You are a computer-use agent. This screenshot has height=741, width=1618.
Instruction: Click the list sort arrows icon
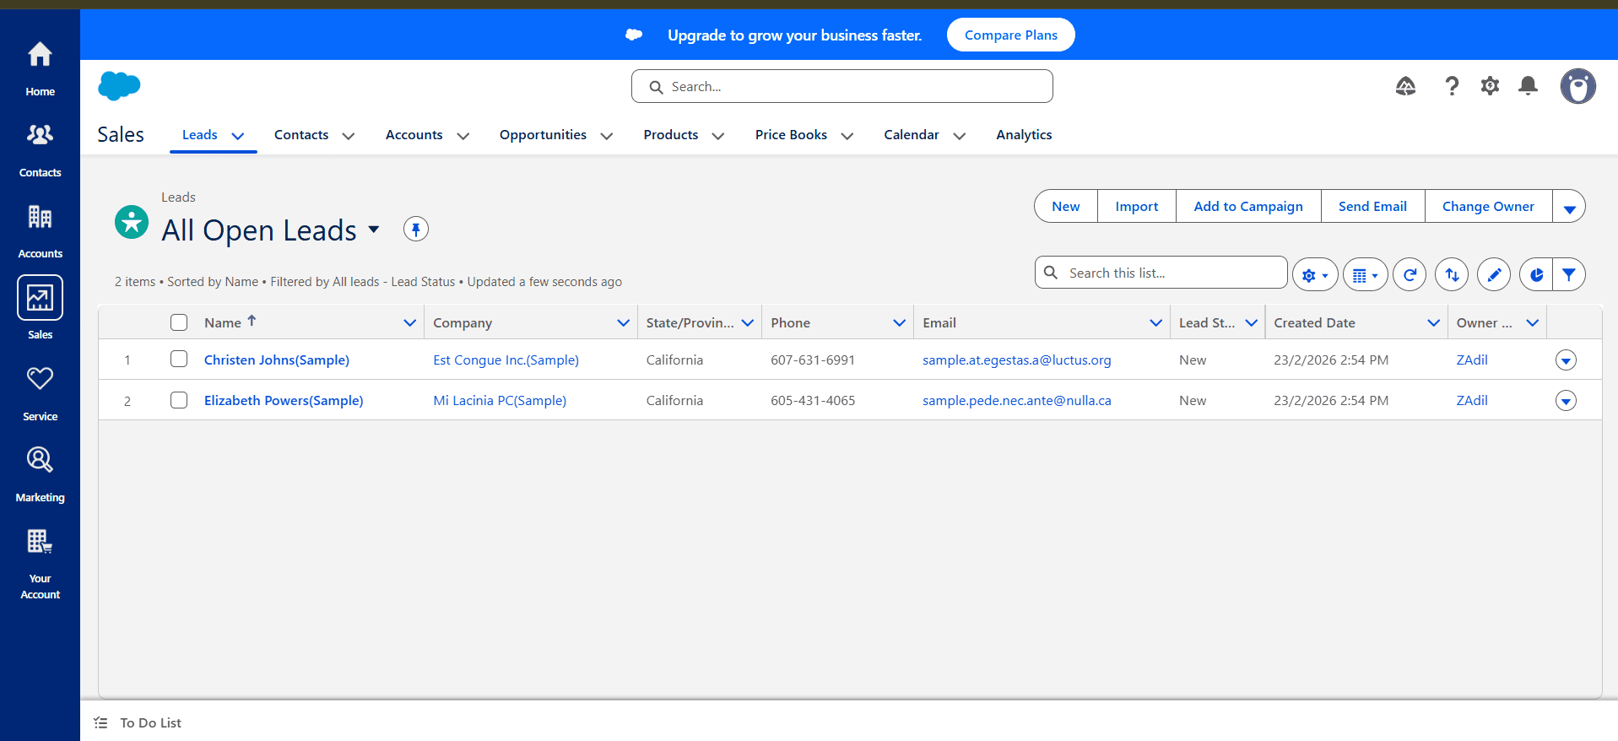(x=1452, y=274)
